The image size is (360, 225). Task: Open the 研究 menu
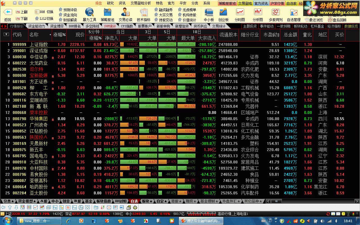[x=111, y=3]
